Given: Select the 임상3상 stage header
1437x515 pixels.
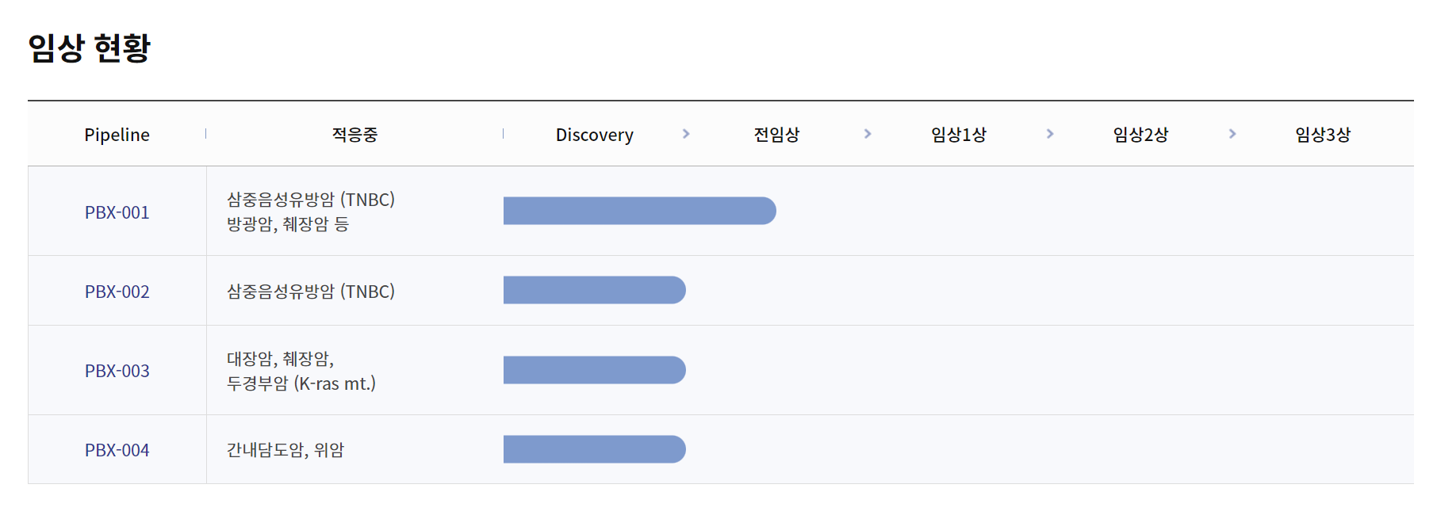Looking at the screenshot, I should [1323, 135].
